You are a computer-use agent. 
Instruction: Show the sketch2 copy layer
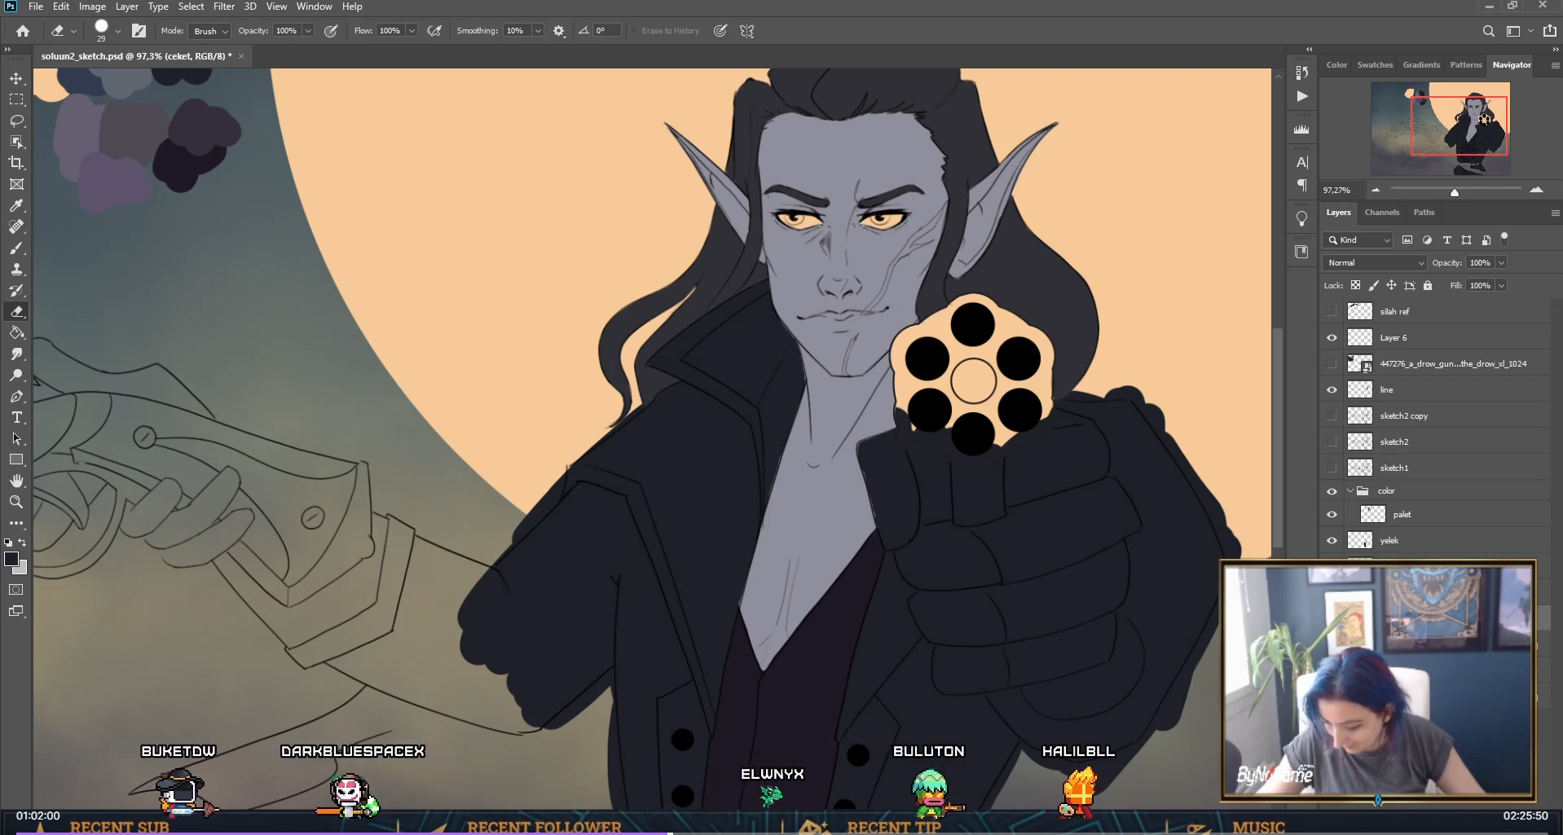pos(1332,415)
